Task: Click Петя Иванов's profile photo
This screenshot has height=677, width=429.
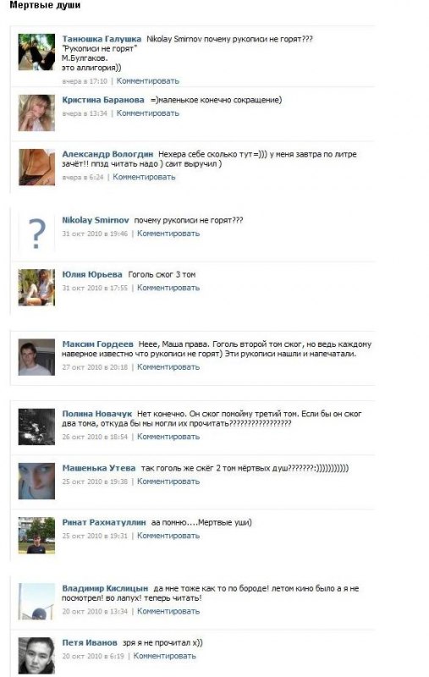Action: pyautogui.click(x=36, y=655)
